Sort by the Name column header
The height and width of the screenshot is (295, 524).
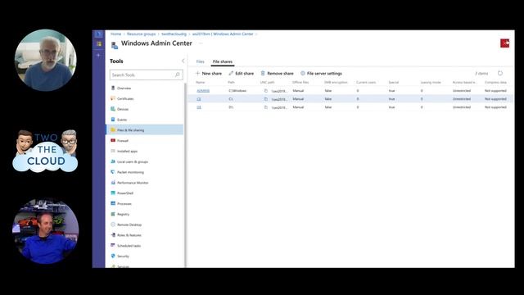pyautogui.click(x=200, y=82)
